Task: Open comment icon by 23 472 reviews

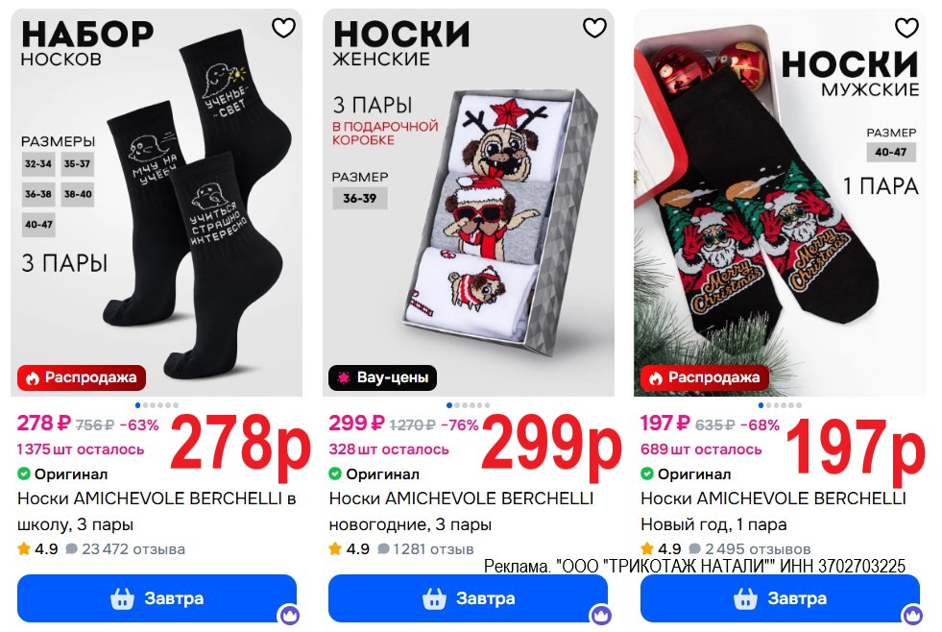Action: click(x=71, y=548)
